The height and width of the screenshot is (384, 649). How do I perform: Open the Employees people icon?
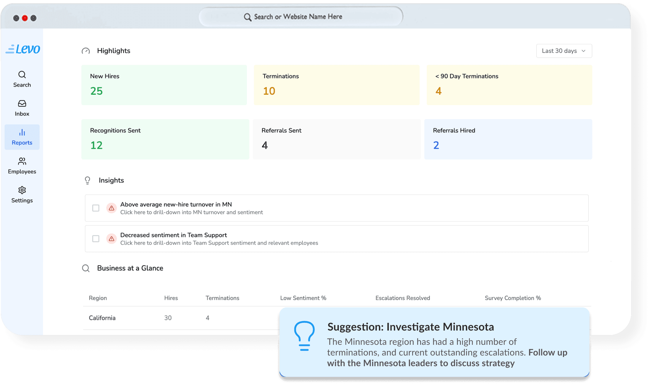pos(22,161)
